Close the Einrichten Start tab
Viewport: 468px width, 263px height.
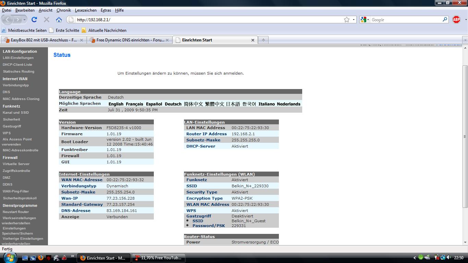[x=253, y=40]
